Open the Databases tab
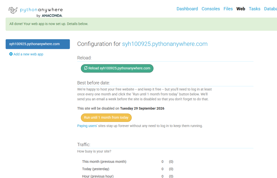The height and width of the screenshot is (178, 277). pos(271,9)
